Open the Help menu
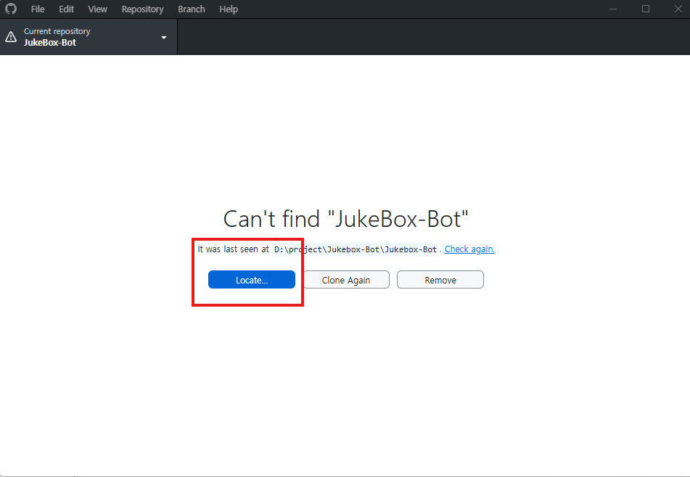 [x=229, y=9]
